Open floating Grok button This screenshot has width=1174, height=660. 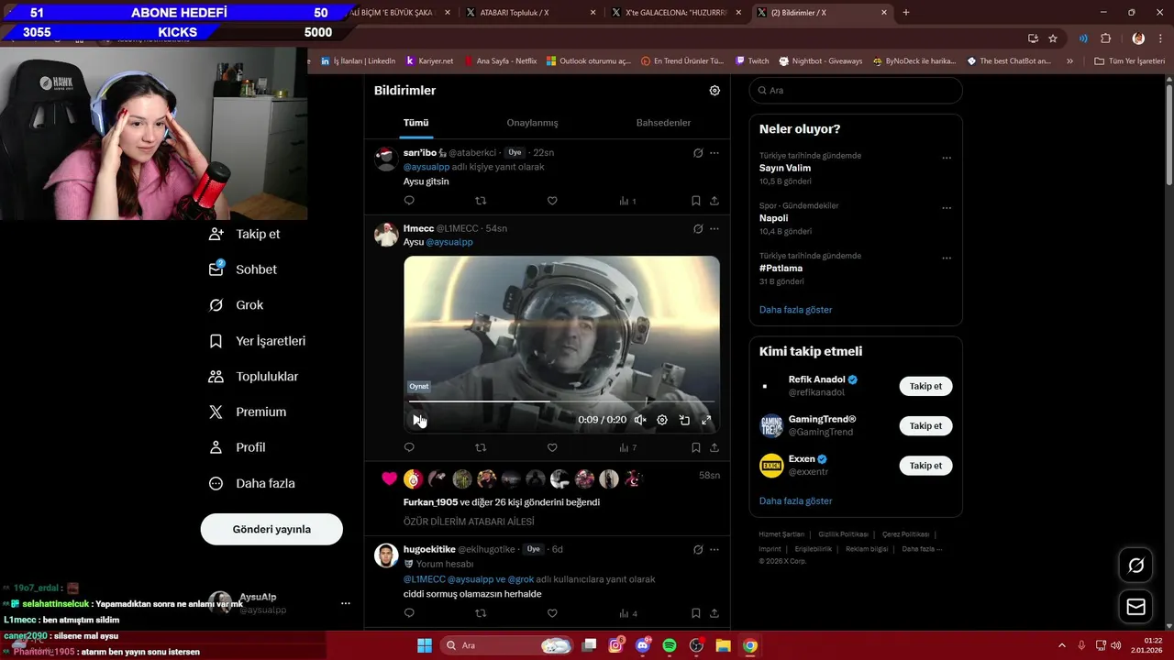click(1135, 566)
